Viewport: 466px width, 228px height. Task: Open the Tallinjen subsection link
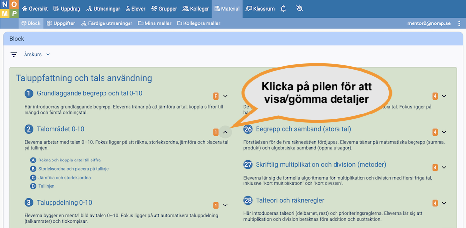[x=47, y=186]
